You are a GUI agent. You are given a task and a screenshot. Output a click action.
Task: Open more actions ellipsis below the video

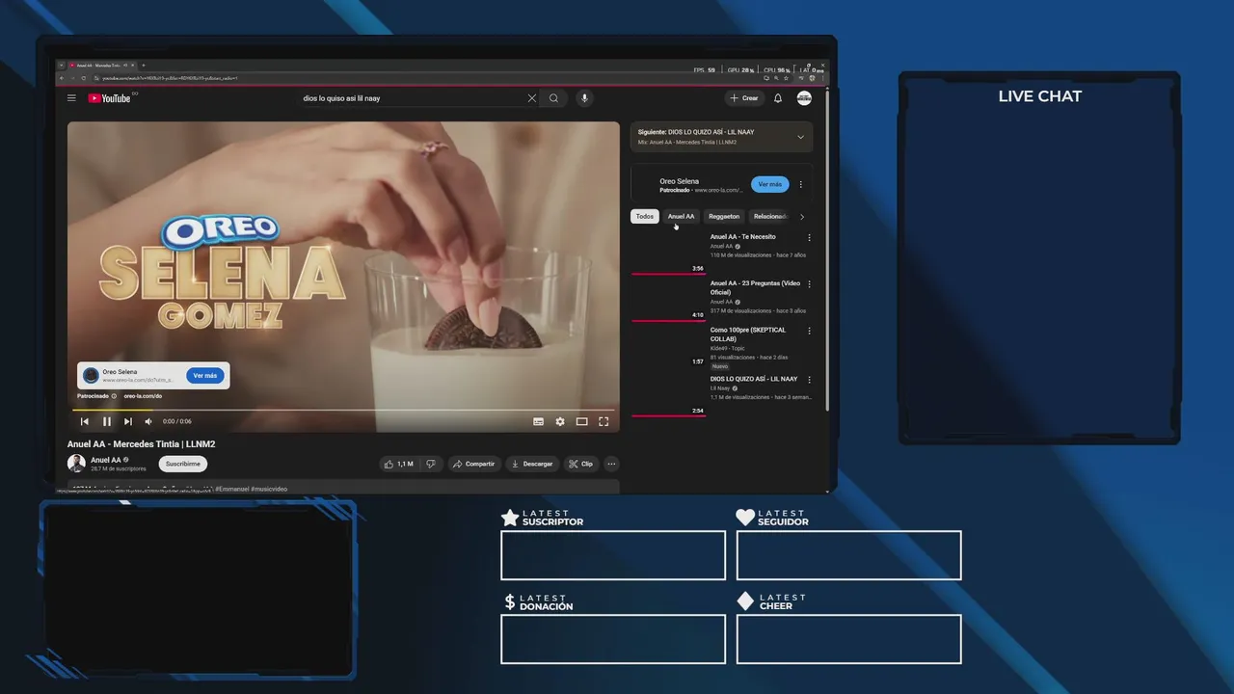tap(611, 464)
